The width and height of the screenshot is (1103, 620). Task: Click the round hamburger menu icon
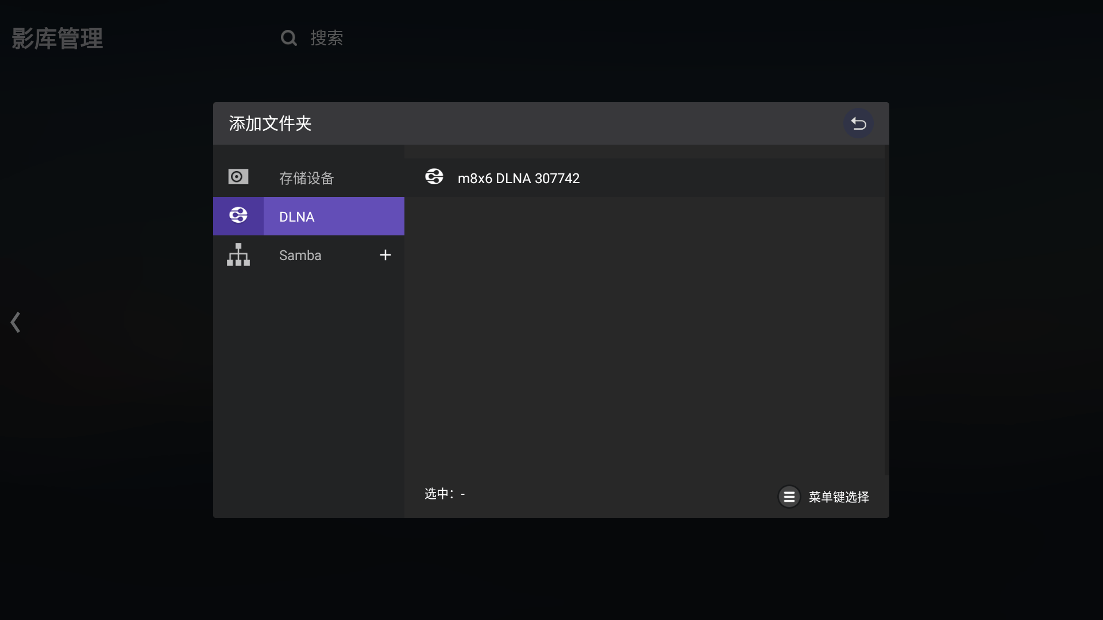point(789,497)
